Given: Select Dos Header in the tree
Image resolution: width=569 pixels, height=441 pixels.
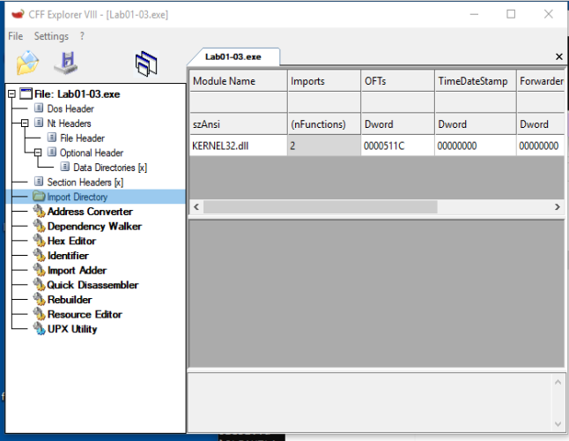Looking at the screenshot, I should click(x=70, y=108).
